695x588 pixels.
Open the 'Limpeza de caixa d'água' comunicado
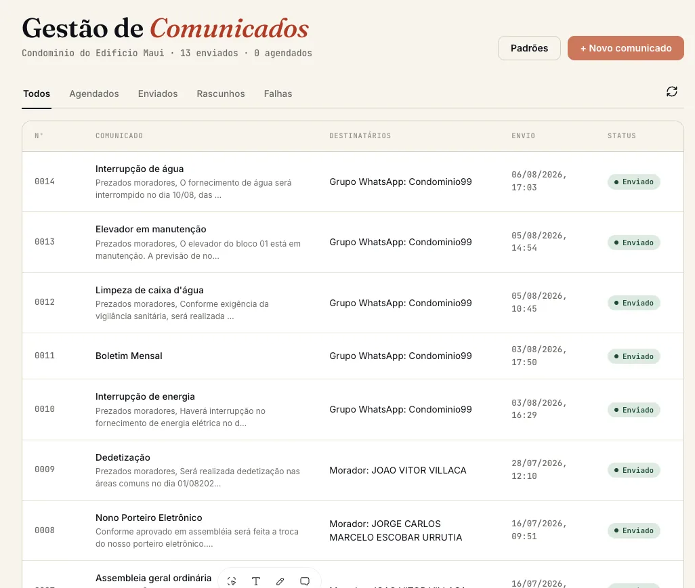(x=150, y=290)
